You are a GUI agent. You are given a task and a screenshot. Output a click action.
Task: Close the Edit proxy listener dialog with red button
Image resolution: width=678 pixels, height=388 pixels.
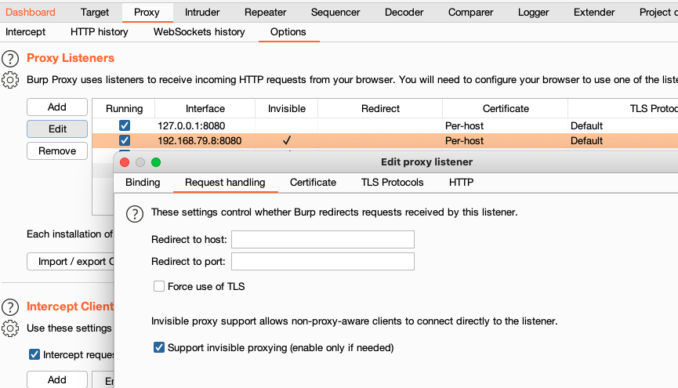point(125,162)
